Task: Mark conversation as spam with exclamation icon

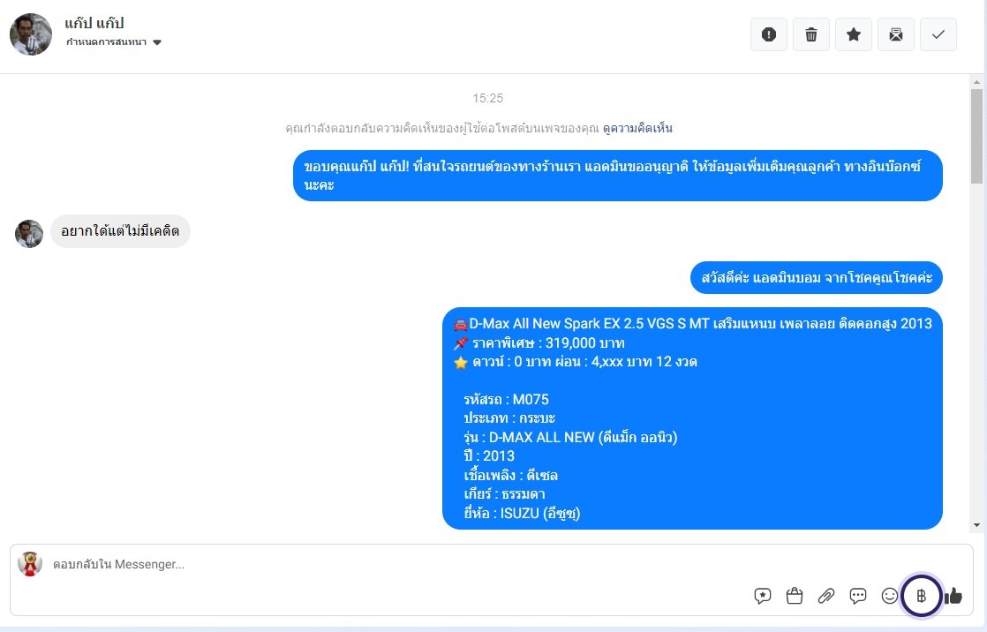Action: coord(769,34)
